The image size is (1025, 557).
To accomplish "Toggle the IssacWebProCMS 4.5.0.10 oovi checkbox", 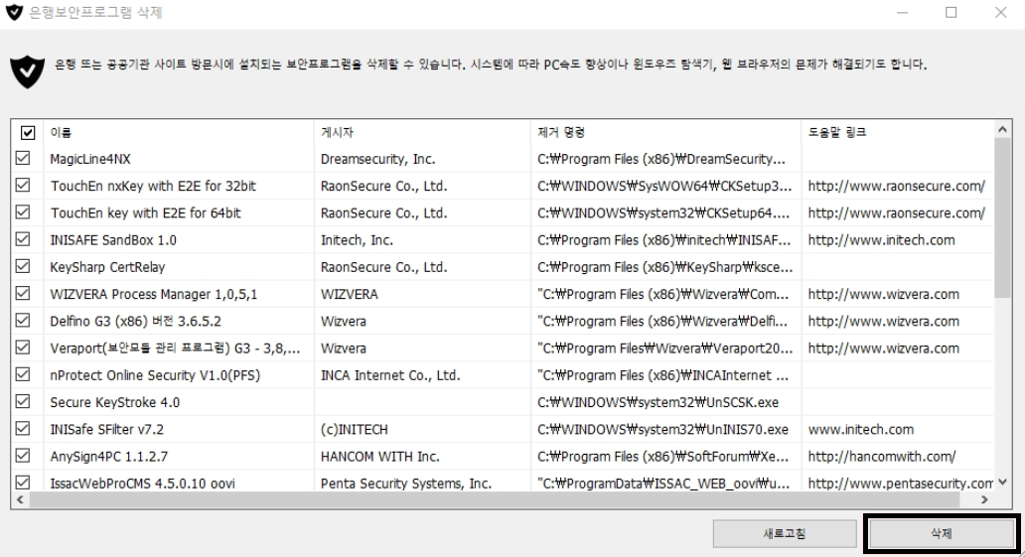I will pos(23,483).
